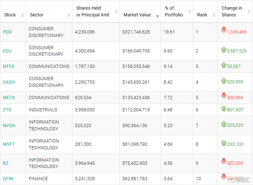
Task: Click sort arrows beside Shares Held header
Action: tap(116, 12)
